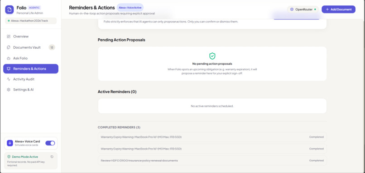Click the Ask Folio bot icon
The height and width of the screenshot is (173, 365).
click(x=9, y=58)
